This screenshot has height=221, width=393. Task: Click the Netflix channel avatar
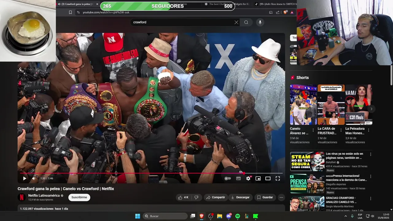(x=21, y=197)
